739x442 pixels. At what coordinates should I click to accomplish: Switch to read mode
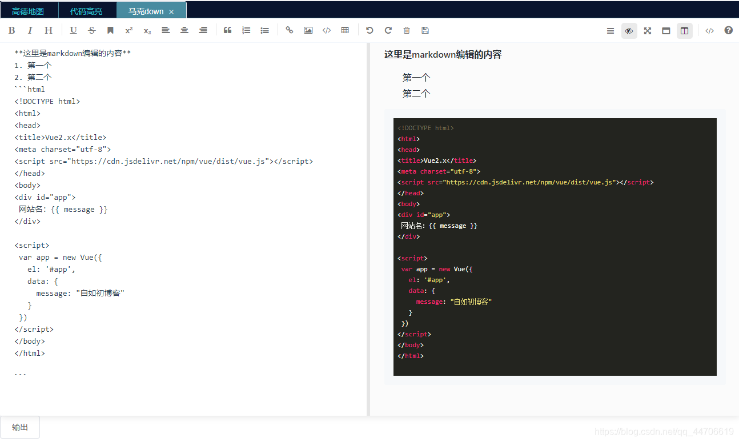coord(666,31)
